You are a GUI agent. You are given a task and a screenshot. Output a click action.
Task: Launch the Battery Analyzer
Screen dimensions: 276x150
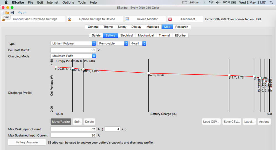(x=27, y=142)
